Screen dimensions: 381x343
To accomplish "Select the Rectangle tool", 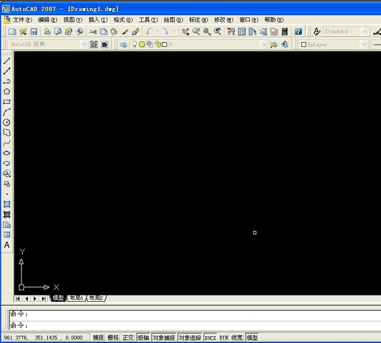I will (7, 101).
